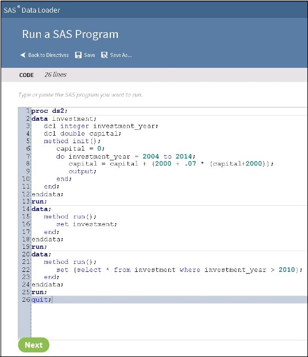Click the Back to Directives arrow icon

[23, 55]
